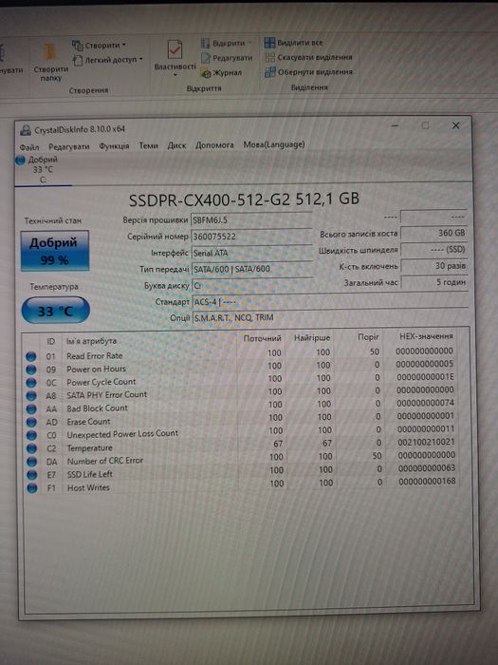Click Редагувати in the Explorer ribbon
The height and width of the screenshot is (665, 498).
coord(227,58)
